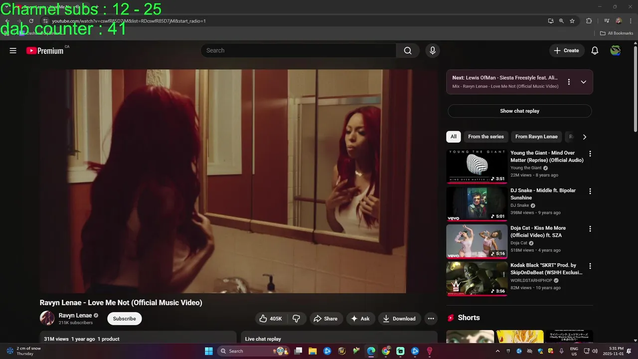
Task: Open DJ Snake Middle video thumbnail
Action: coord(477,204)
